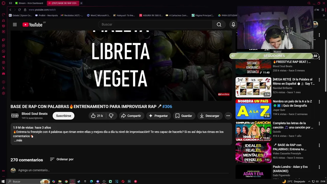Open X (Twitter) in Opera sidebar
The image size is (327, 184).
coord(3,68)
